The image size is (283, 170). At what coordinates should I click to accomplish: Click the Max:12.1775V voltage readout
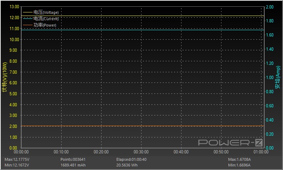click(x=17, y=159)
